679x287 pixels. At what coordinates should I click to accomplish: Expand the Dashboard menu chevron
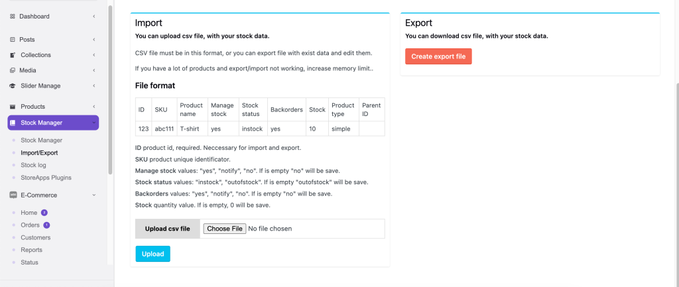click(x=93, y=16)
